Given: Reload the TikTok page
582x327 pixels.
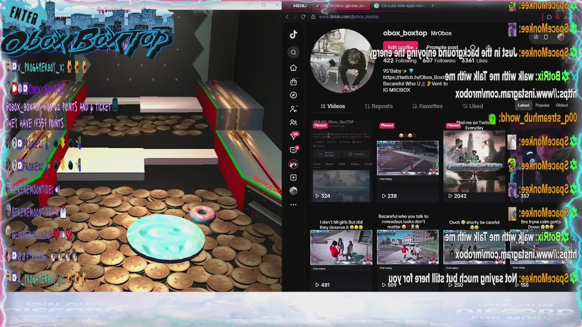Looking at the screenshot, I should [x=303, y=17].
